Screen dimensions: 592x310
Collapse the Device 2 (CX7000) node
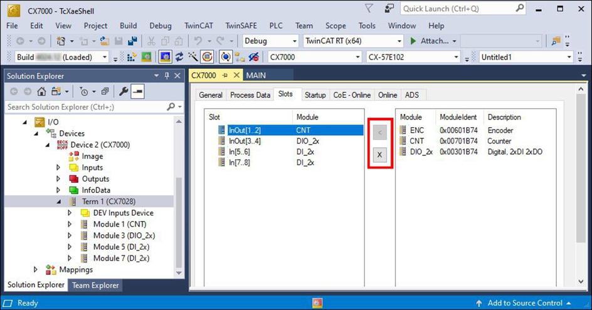tap(48, 145)
